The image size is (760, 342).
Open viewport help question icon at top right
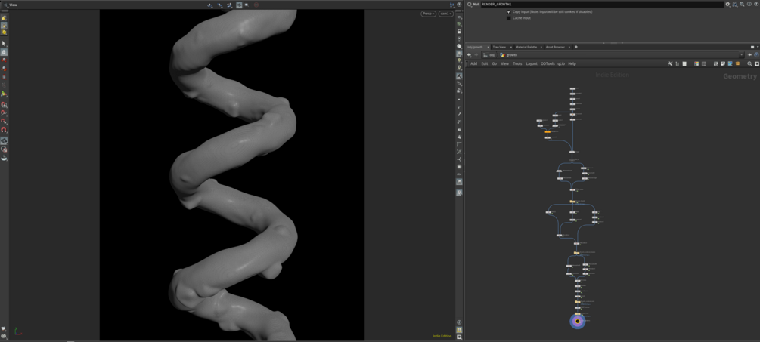pos(458,5)
